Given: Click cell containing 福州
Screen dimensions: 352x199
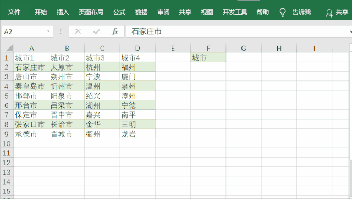Looking at the screenshot, I should point(137,67).
